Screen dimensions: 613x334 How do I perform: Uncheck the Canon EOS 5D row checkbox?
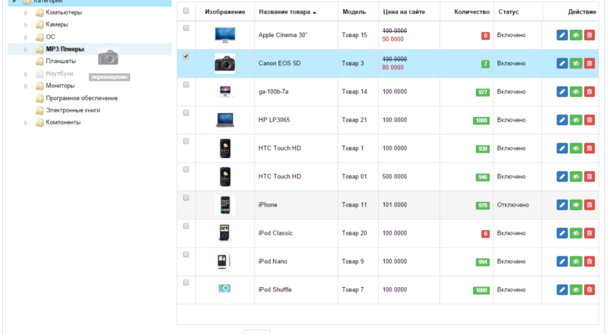(x=186, y=56)
